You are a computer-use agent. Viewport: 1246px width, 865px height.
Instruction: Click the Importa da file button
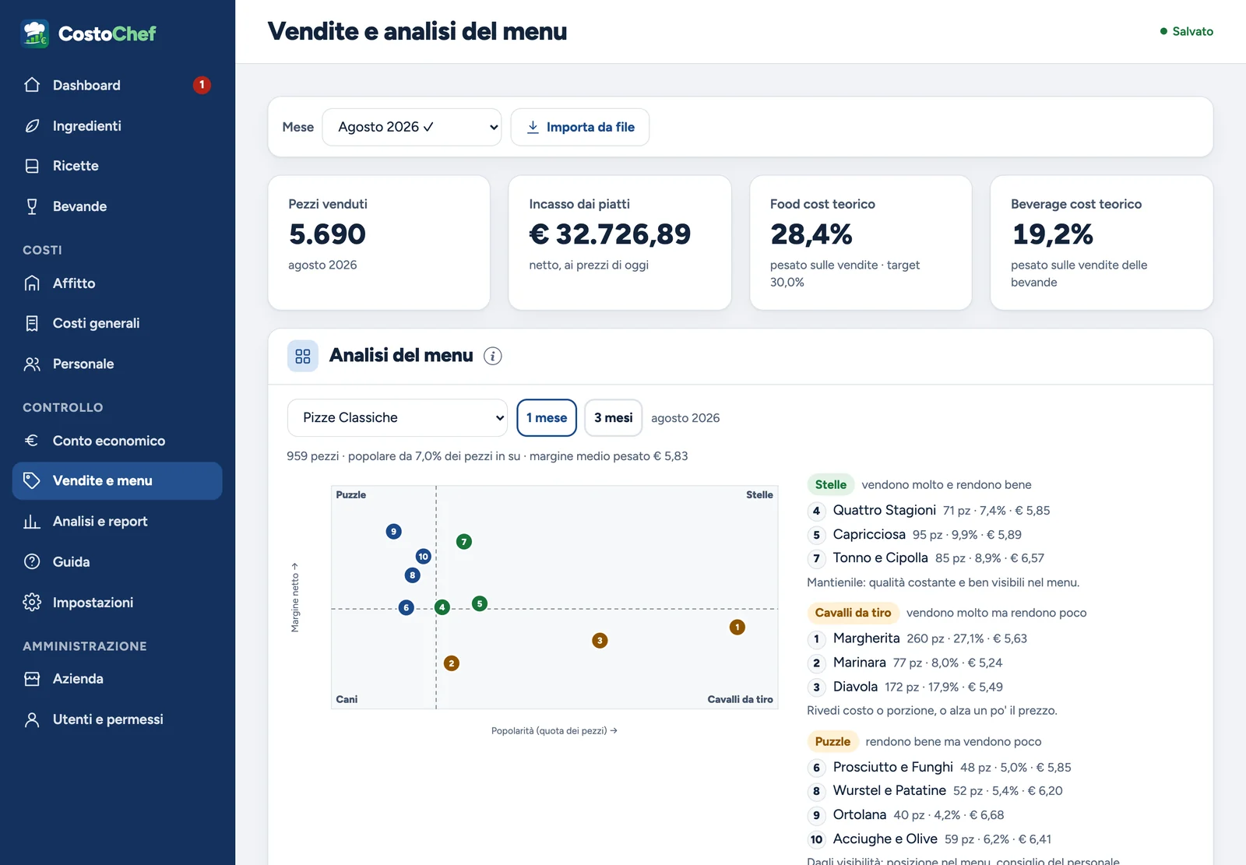click(x=580, y=127)
